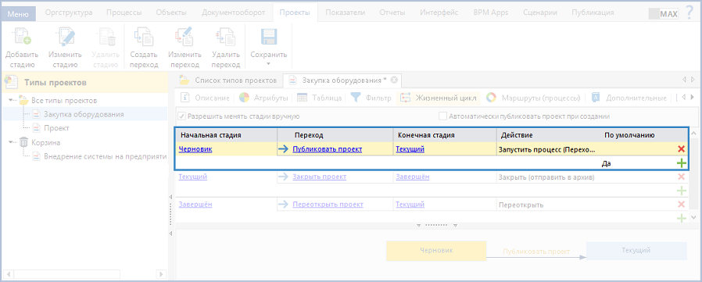
Task: Delete the Публиковать проект transition with red X
Action: [682, 149]
